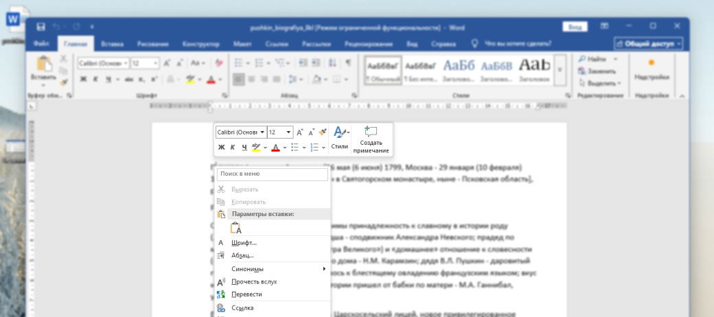The image size is (714, 317).
Task: Click the decrease font size icon in mini toolbar
Action: pos(311,132)
